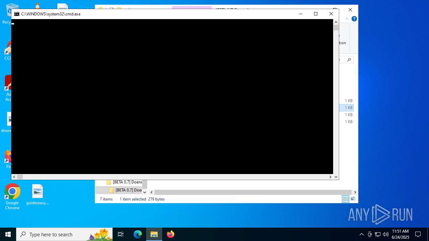Switch File Explorer to large icons view
This screenshot has width=429, height=241.
click(353, 199)
